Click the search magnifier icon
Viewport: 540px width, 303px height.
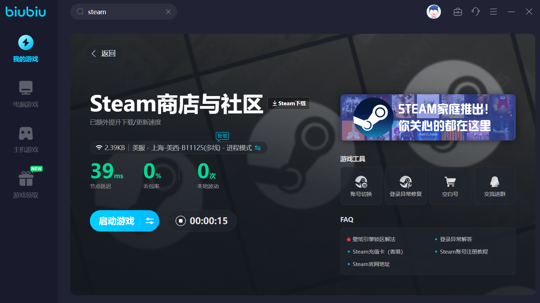click(80, 12)
